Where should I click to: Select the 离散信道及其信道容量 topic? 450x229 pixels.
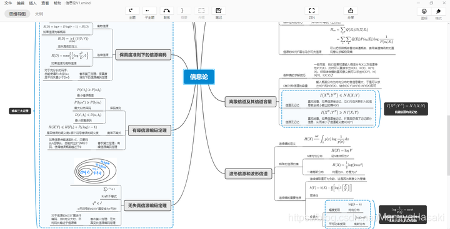(251, 102)
